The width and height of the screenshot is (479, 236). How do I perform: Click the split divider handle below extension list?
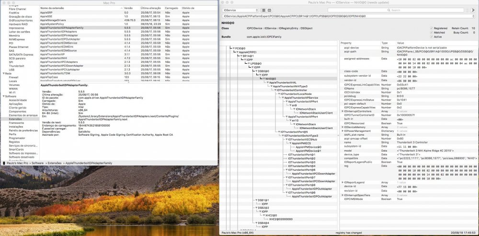click(x=128, y=82)
